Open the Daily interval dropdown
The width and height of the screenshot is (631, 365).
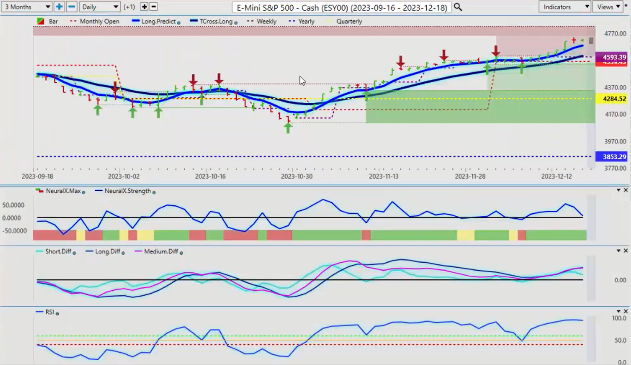pyautogui.click(x=100, y=7)
